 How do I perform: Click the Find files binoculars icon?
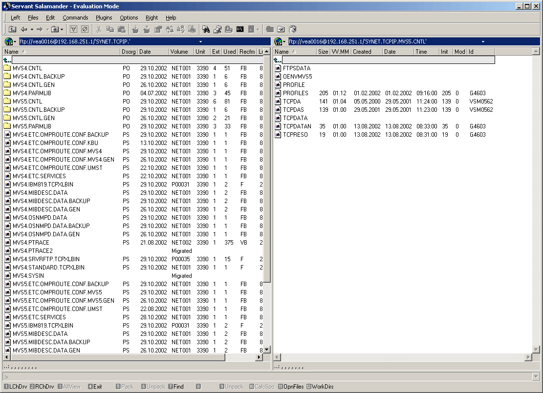point(206,29)
